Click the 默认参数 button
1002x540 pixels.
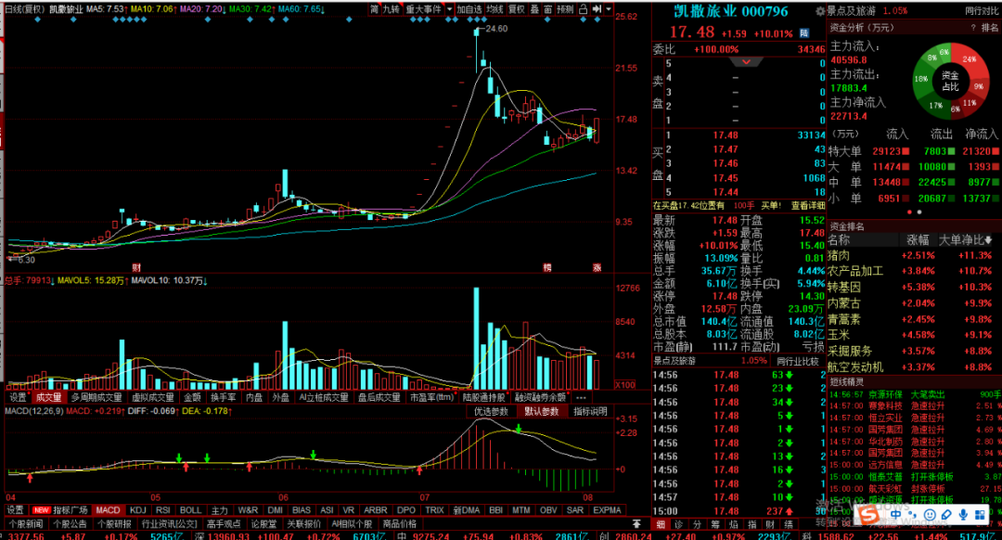point(541,412)
